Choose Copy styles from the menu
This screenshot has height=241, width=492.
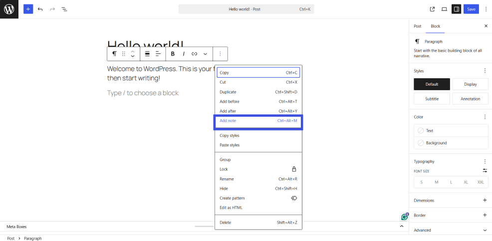[258, 135]
